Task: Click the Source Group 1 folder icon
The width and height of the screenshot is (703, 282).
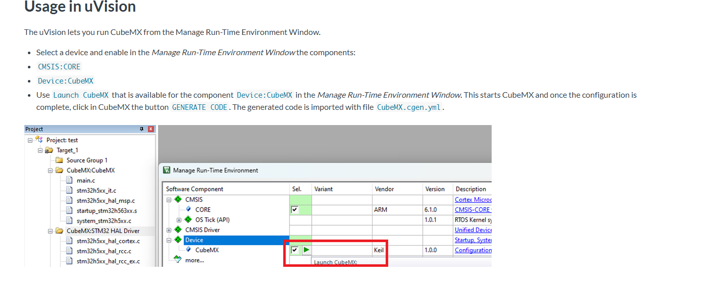Action: pyautogui.click(x=59, y=160)
